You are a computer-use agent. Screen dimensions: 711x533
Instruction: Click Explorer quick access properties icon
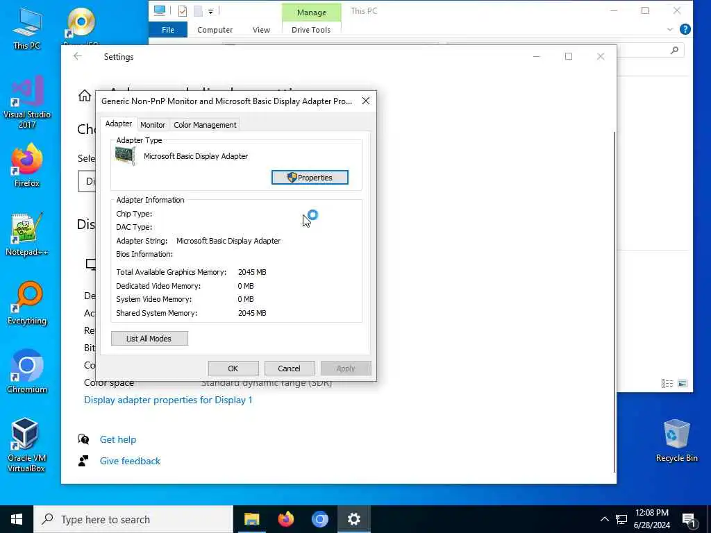[x=183, y=11]
